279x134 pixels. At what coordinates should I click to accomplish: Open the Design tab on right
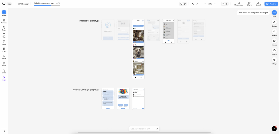pyautogui.click(x=274, y=22)
